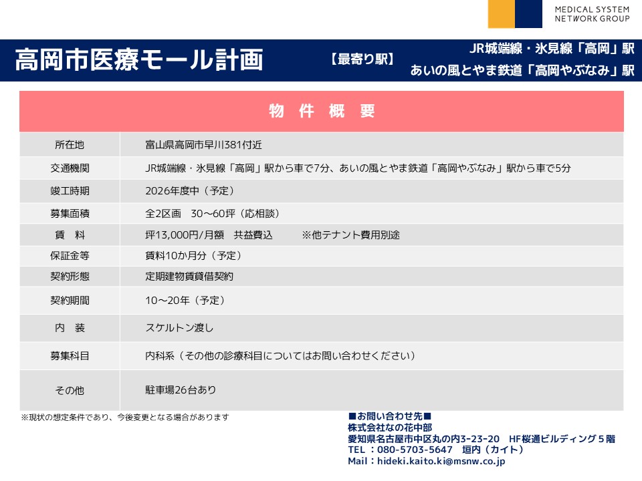This screenshot has width=642, height=481.
Task: Click the Medical System Network Group logo
Action: pyautogui.click(x=559, y=14)
